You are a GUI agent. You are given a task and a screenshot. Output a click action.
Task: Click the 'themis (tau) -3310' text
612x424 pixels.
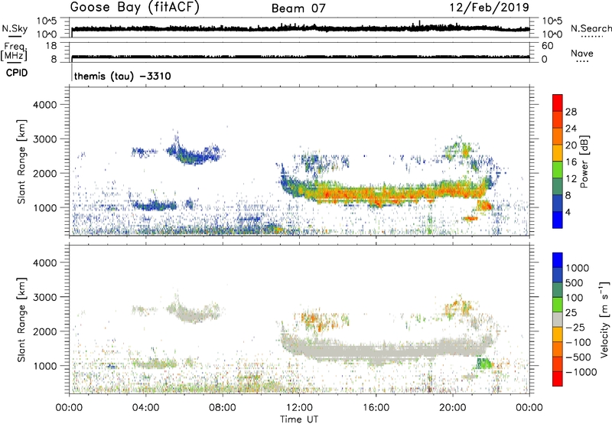click(x=122, y=76)
